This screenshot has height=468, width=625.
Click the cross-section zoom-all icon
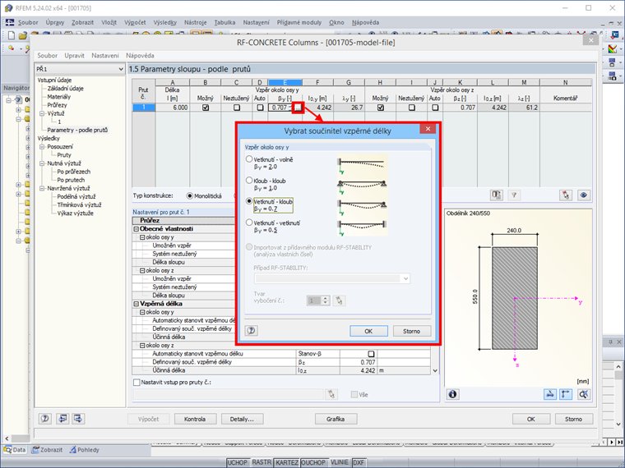pos(584,394)
